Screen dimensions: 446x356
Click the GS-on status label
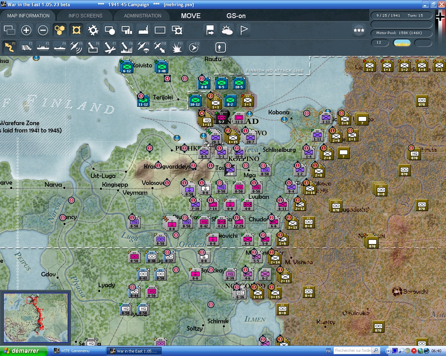click(x=236, y=16)
